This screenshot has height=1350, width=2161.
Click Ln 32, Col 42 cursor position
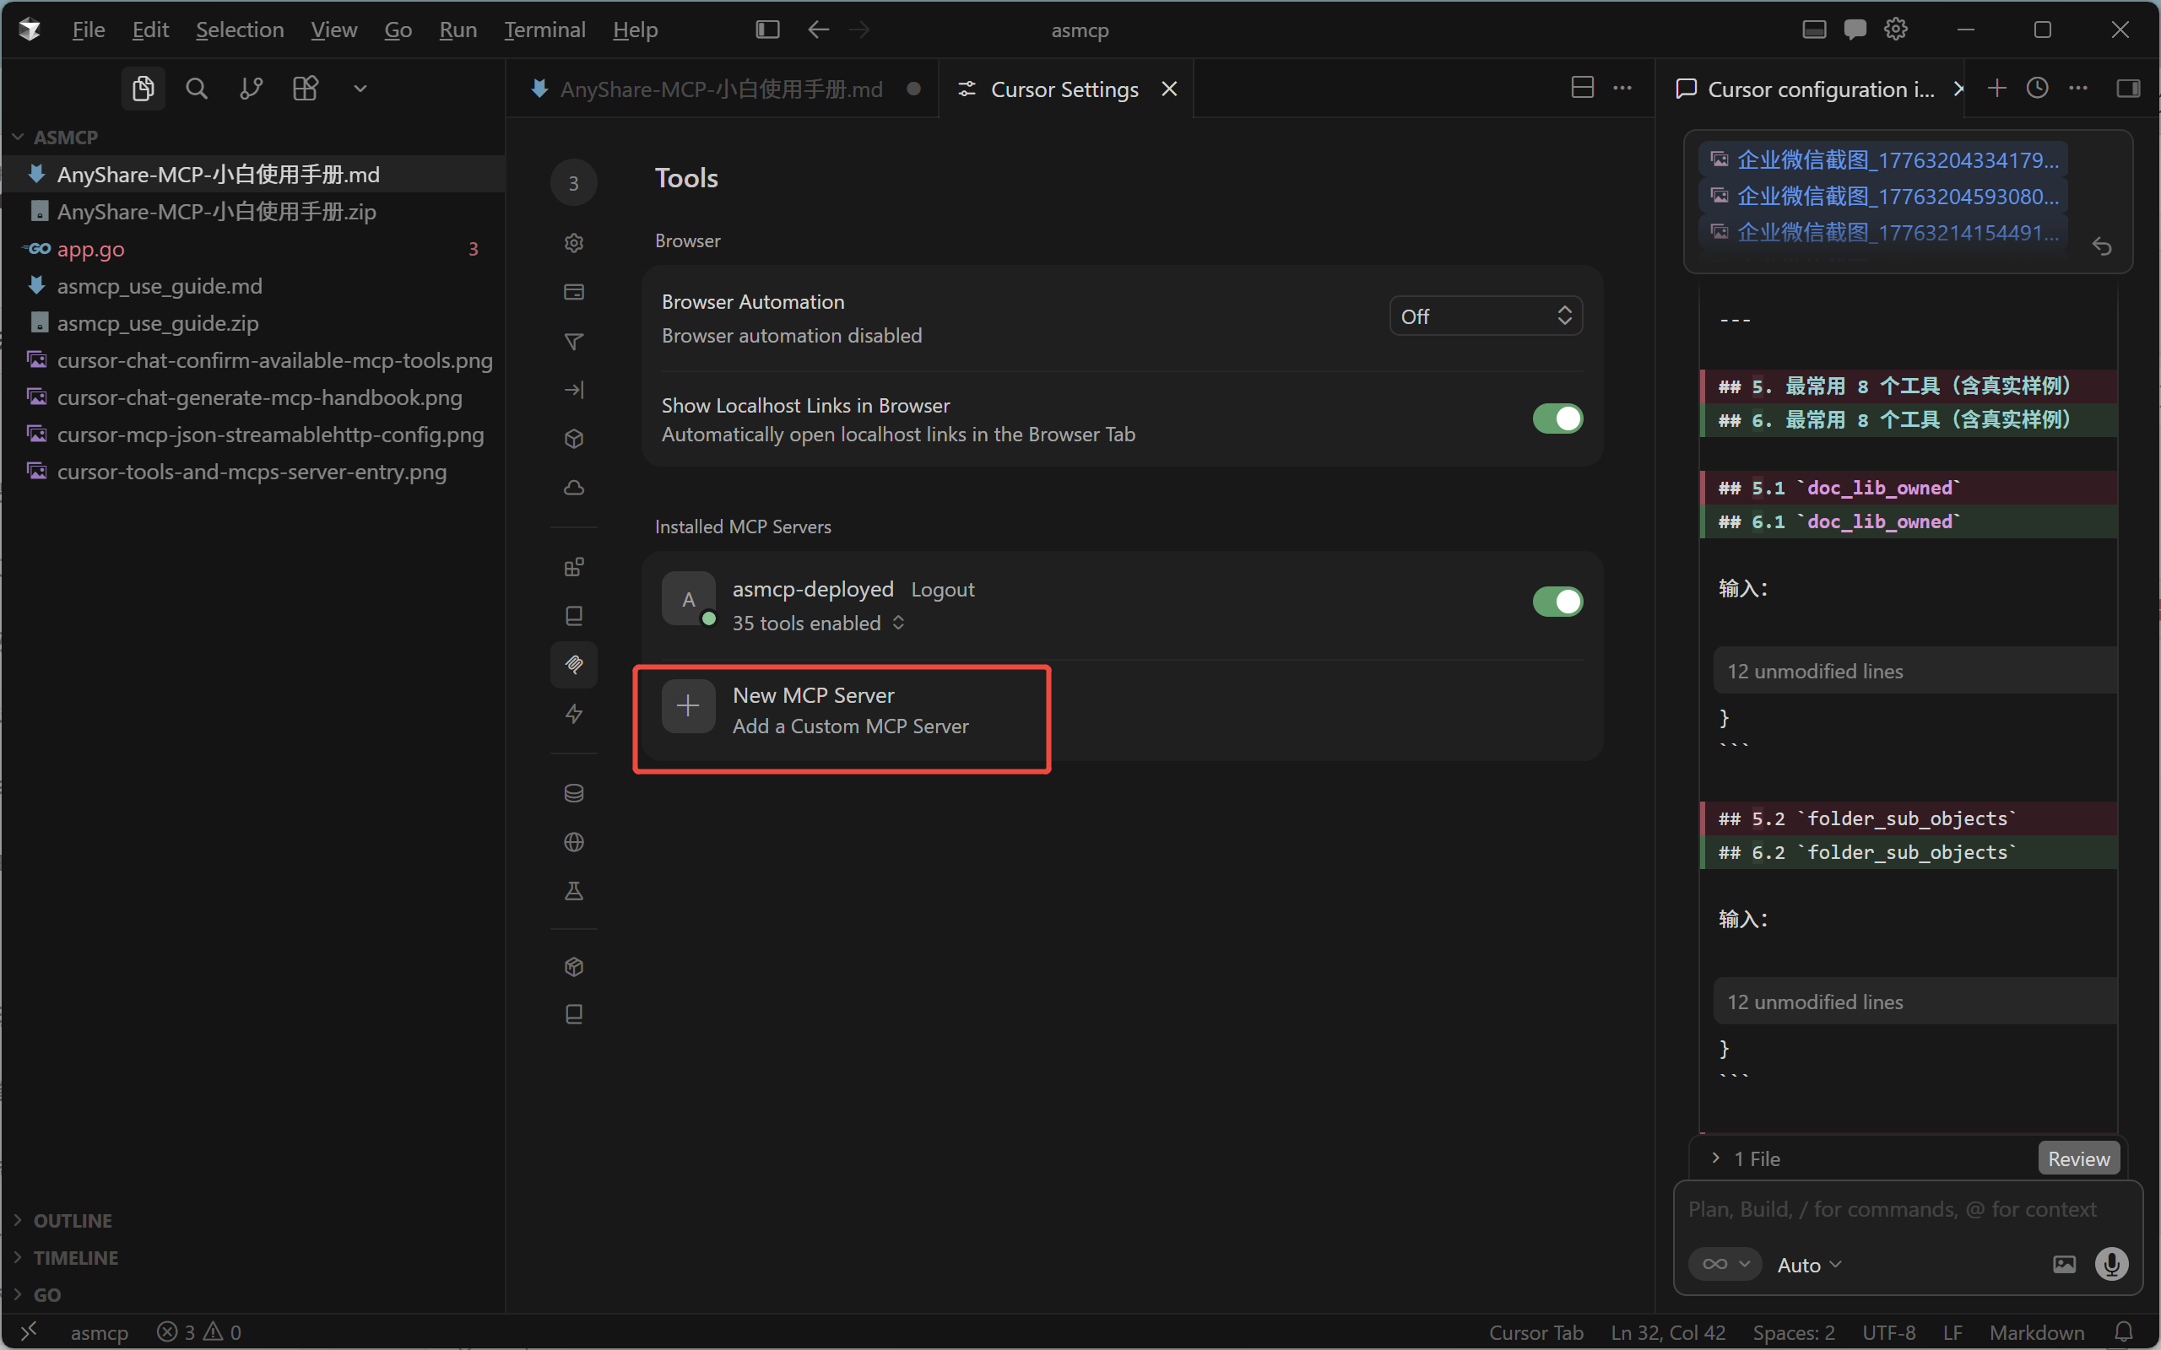1667,1332
